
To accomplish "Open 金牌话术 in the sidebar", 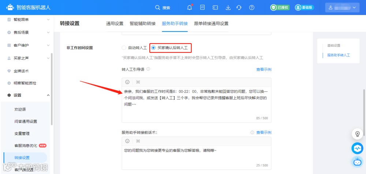I will [21, 71].
